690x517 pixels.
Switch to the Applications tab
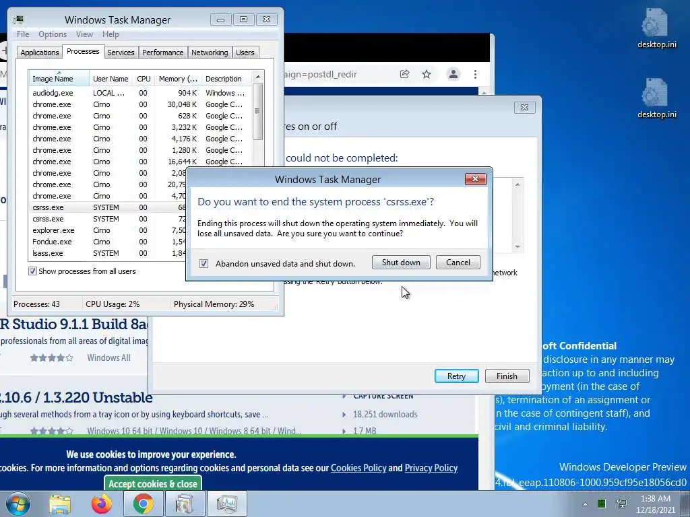click(x=39, y=53)
